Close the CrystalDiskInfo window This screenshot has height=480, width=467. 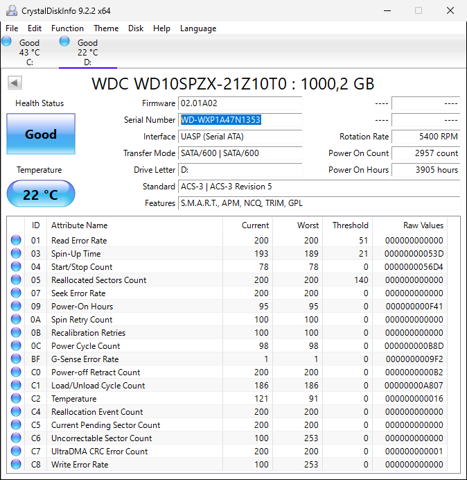[x=450, y=10]
